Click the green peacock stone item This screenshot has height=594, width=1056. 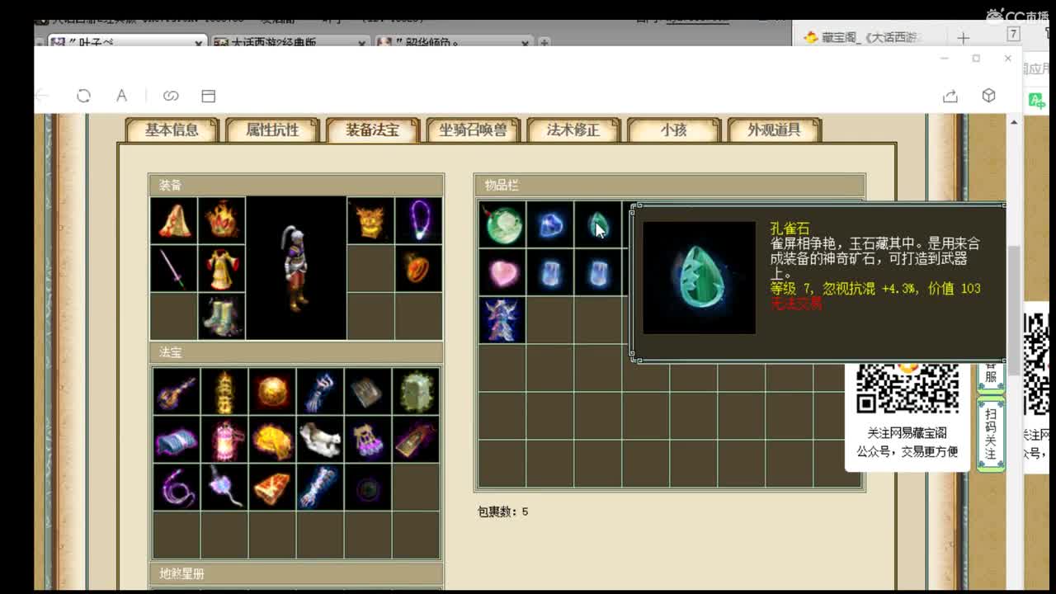[597, 224]
